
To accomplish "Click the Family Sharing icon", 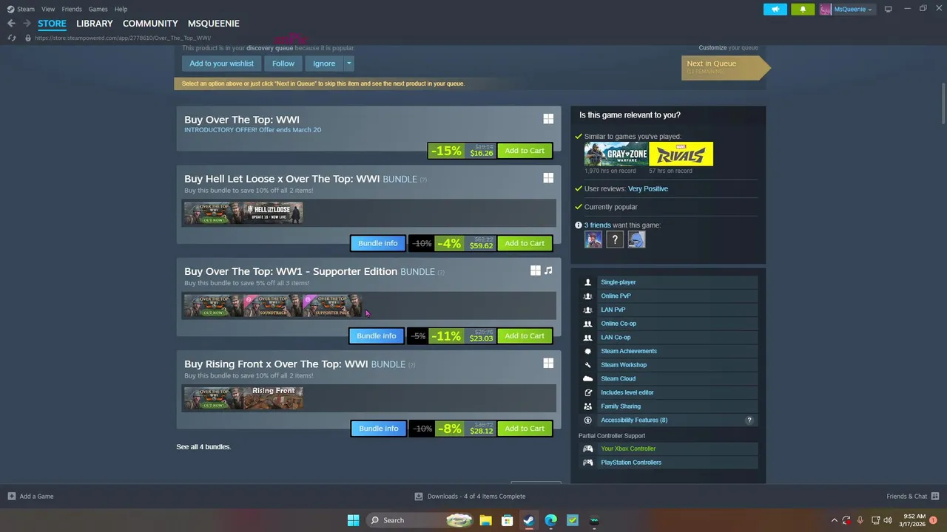I will coord(587,406).
